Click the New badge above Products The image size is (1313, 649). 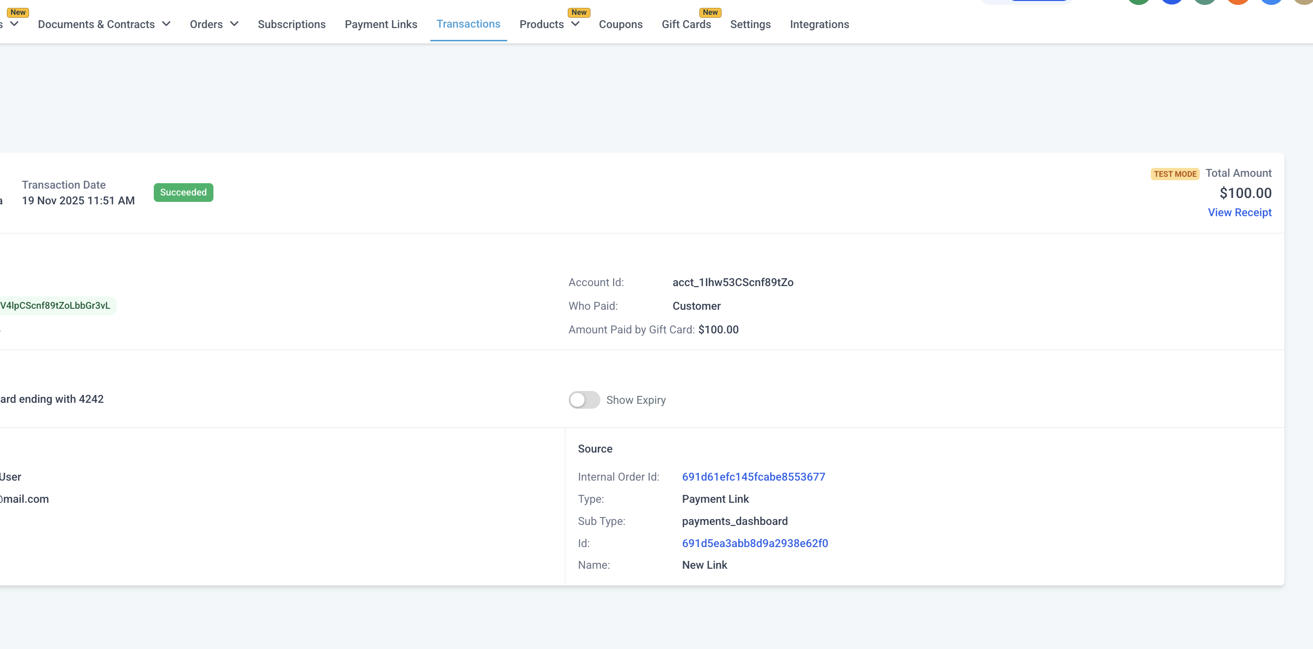[579, 12]
